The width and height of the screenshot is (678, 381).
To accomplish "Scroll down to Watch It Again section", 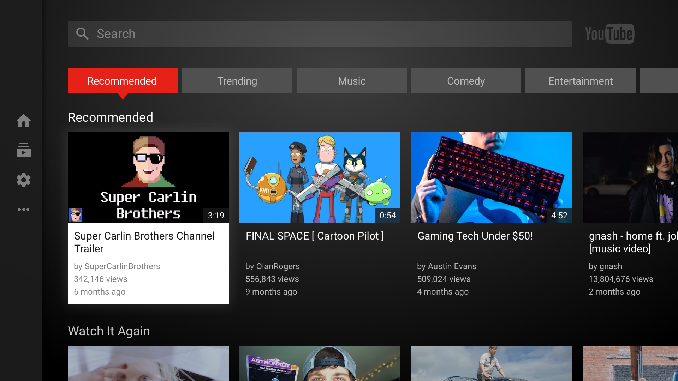I will [x=108, y=331].
